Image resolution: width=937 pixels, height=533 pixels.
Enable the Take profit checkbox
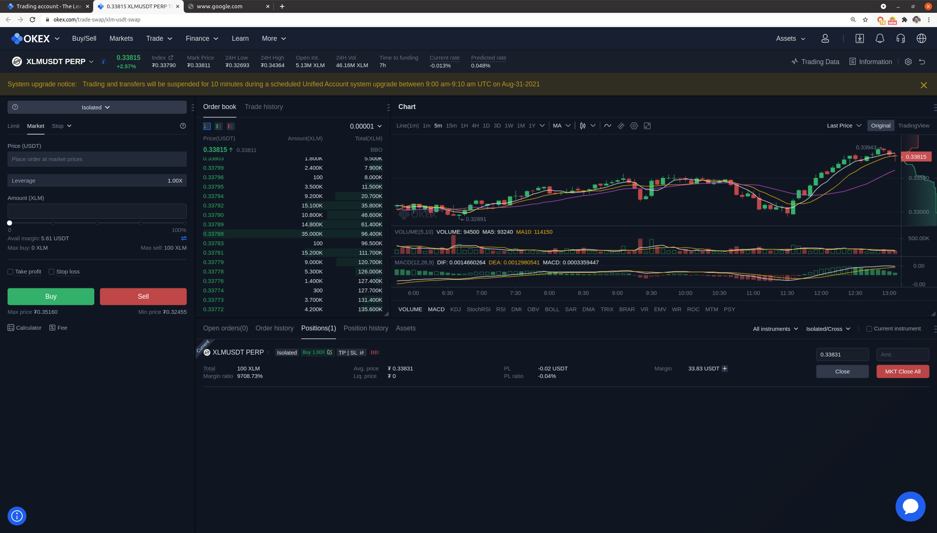[x=10, y=272]
